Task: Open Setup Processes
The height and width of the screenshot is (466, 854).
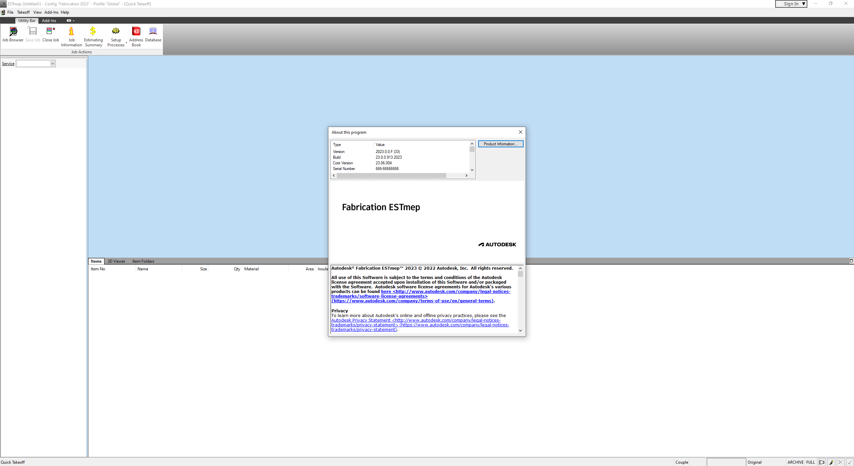Action: (x=116, y=35)
